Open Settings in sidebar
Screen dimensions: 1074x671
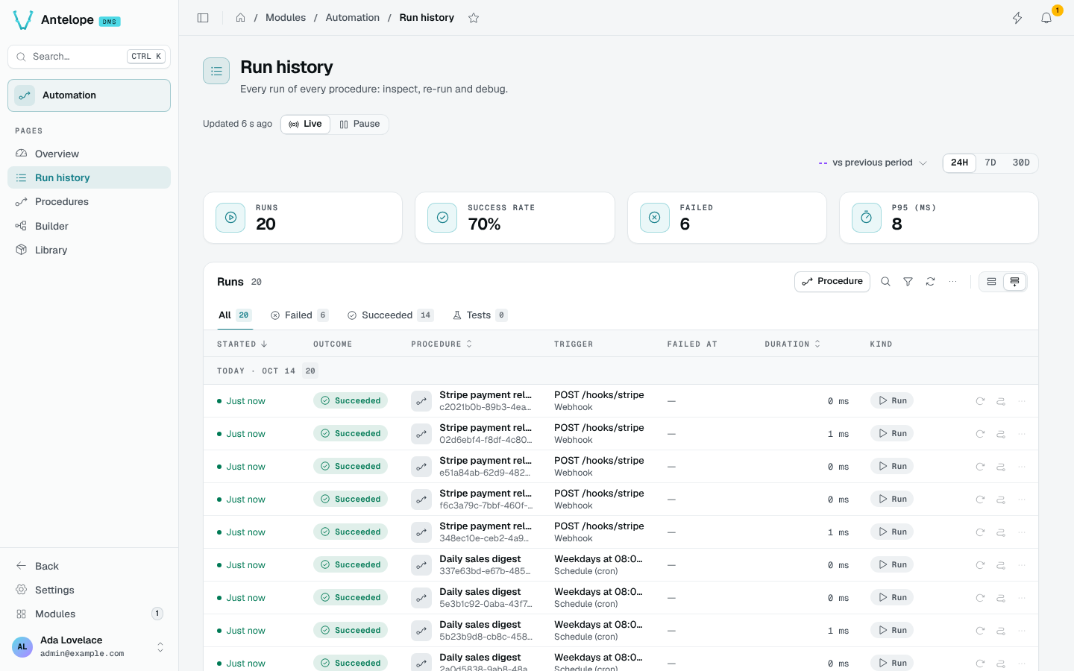[89, 590]
